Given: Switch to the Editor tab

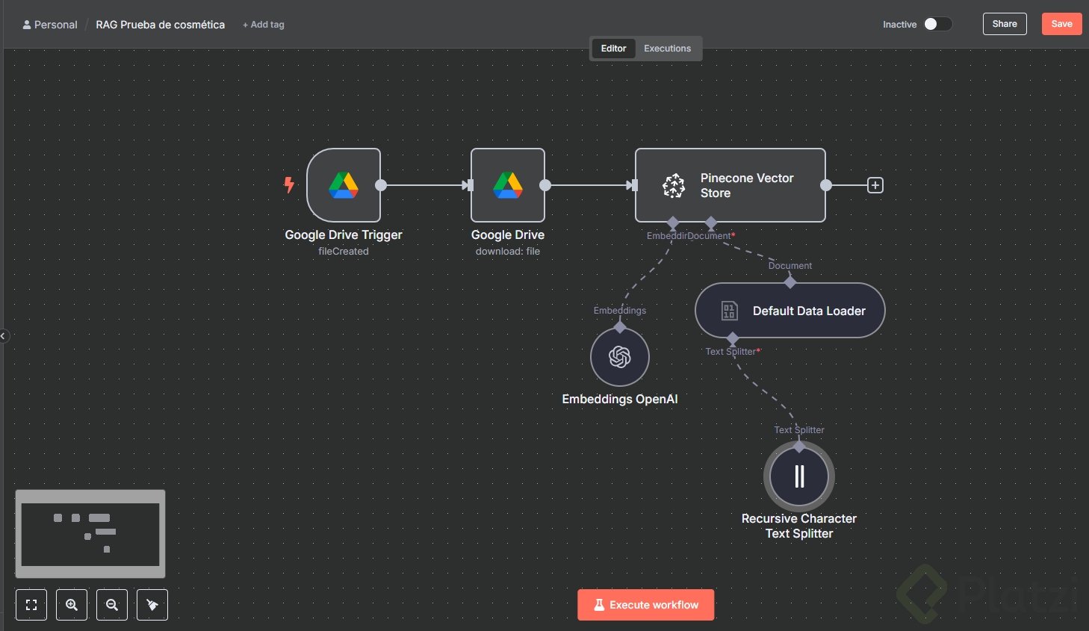Looking at the screenshot, I should point(613,49).
